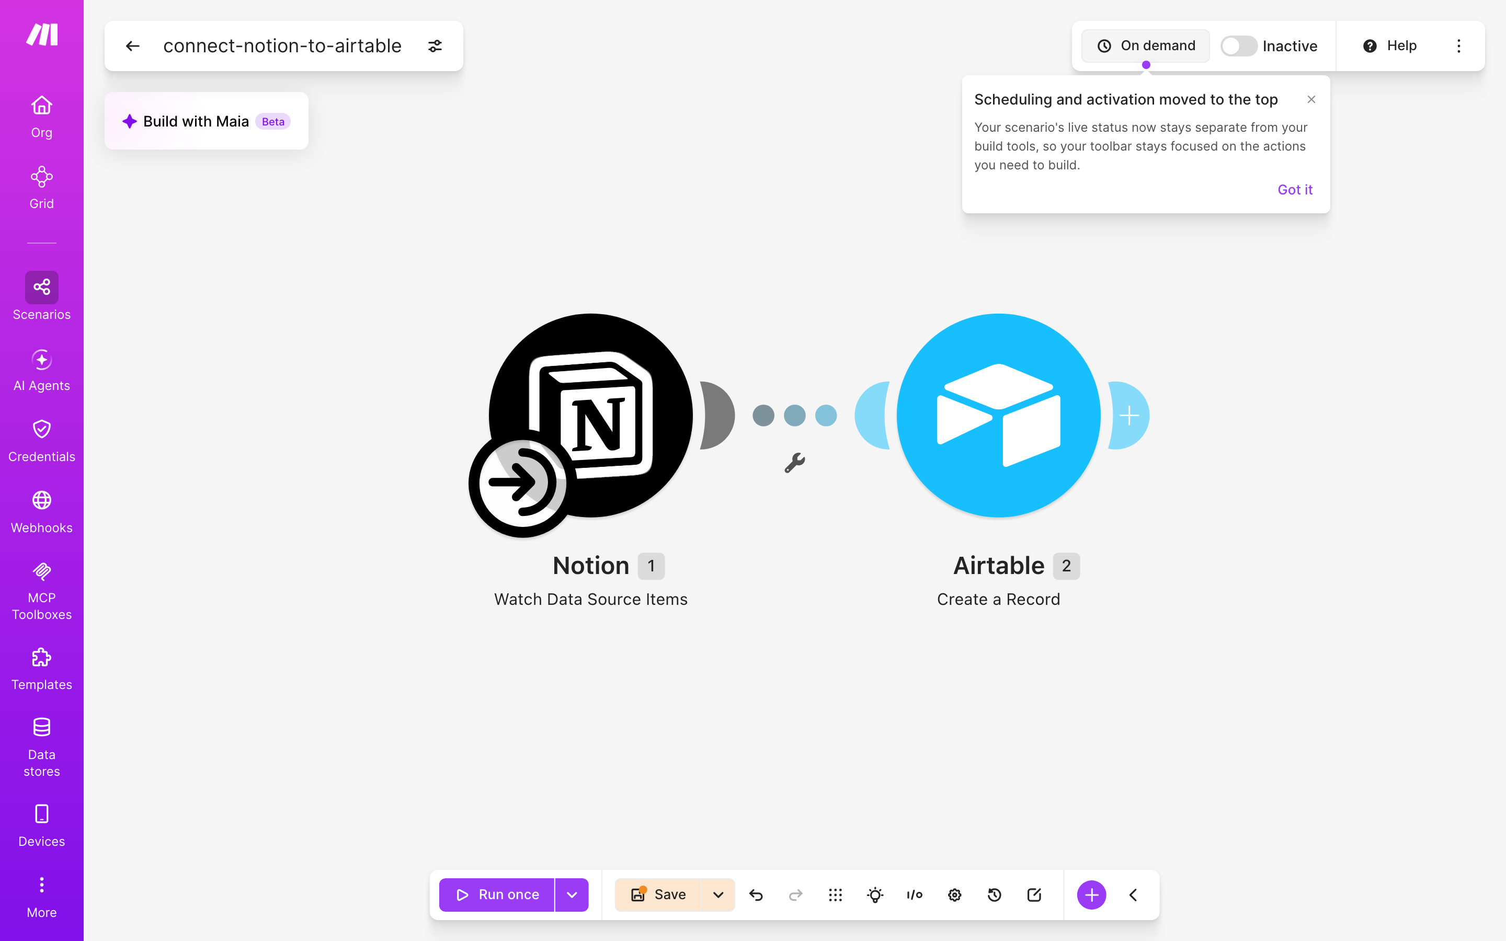Click Run once button
The height and width of the screenshot is (941, 1506).
(497, 895)
